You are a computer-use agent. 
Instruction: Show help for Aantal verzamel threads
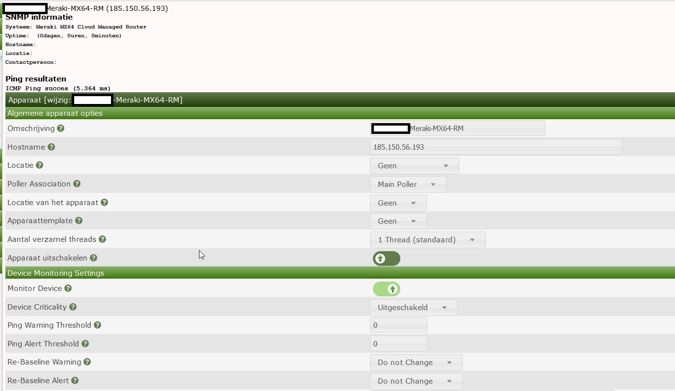click(x=102, y=239)
